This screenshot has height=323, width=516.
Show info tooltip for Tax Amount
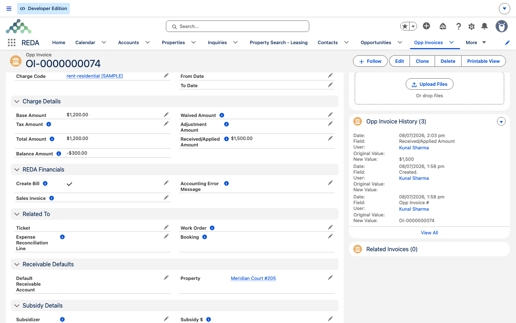(49, 124)
